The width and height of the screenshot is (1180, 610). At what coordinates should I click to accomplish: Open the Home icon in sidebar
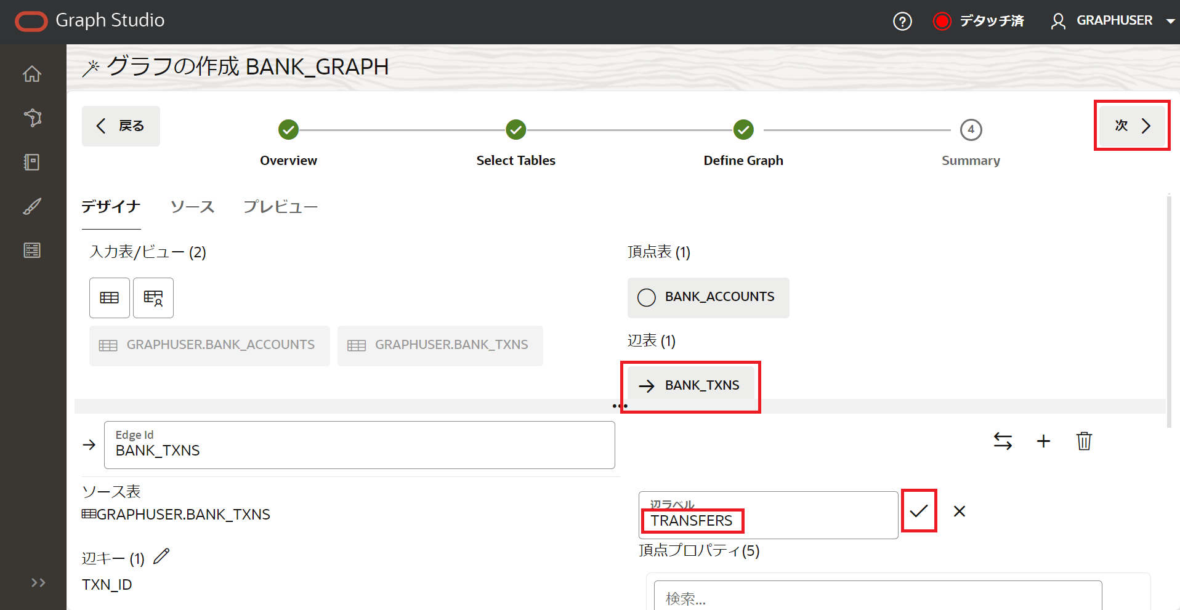(x=32, y=74)
